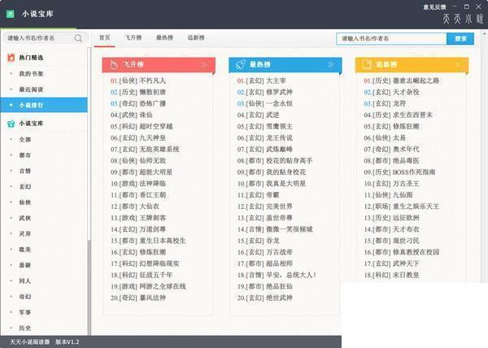Select the 仙侠 category
This screenshot has height=348, width=488.
[25, 202]
